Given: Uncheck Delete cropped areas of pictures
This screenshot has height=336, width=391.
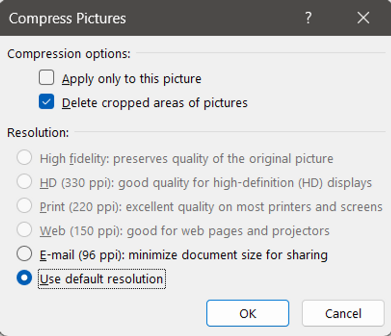Looking at the screenshot, I should pos(46,102).
